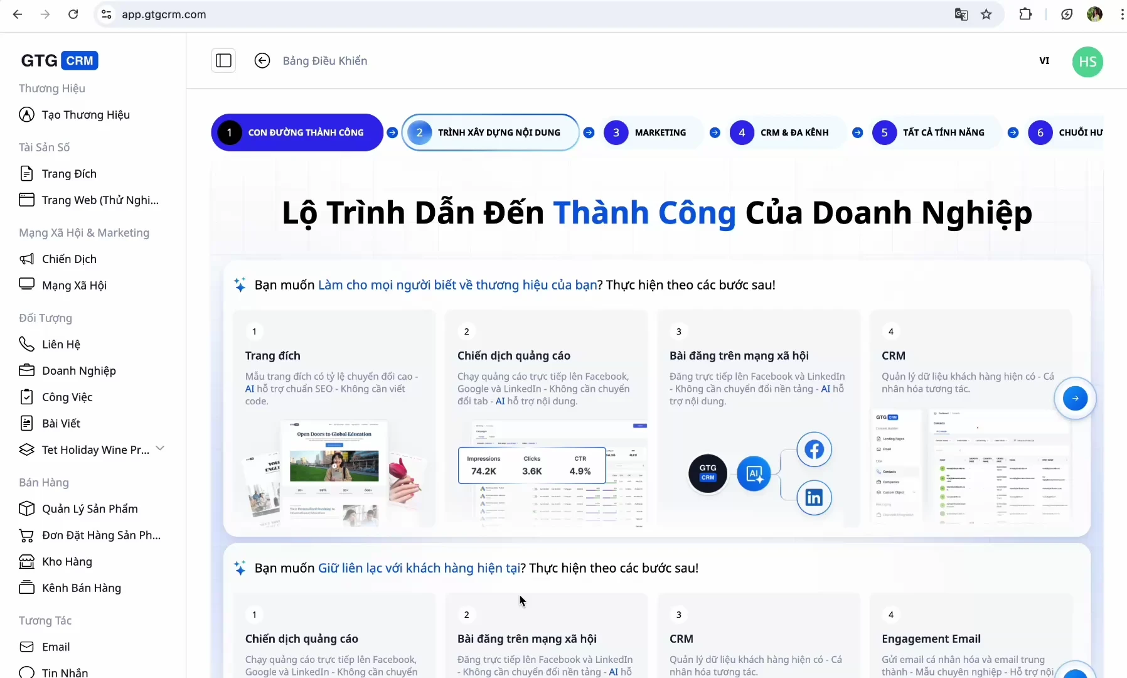The image size is (1127, 678).
Task: Click the GTG CRM logo
Action: (60, 61)
